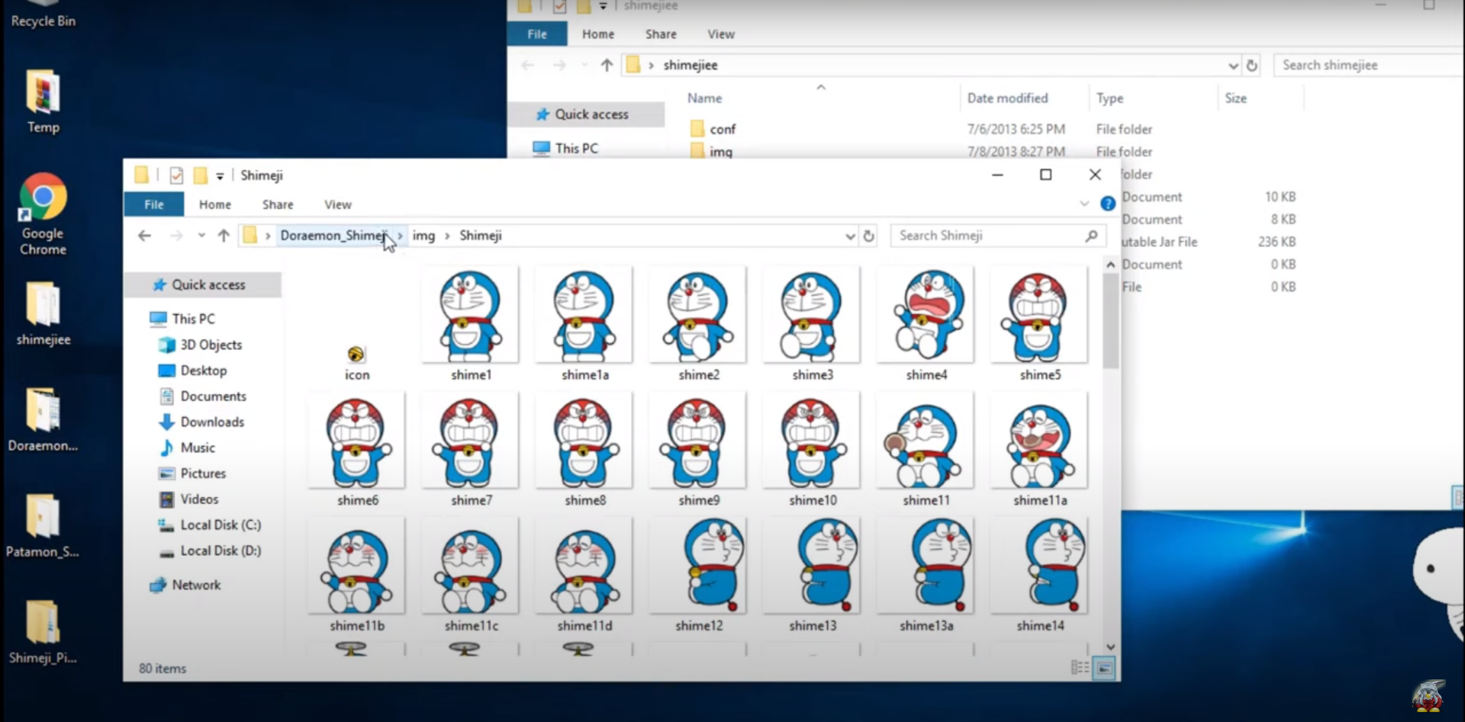Click Doraemon_Shimeji in the breadcrumb path
Screen dimensions: 1465x722
pos(334,236)
